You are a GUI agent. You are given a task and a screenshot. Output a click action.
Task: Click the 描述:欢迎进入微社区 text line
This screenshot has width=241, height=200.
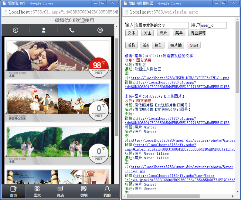[x=143, y=69]
